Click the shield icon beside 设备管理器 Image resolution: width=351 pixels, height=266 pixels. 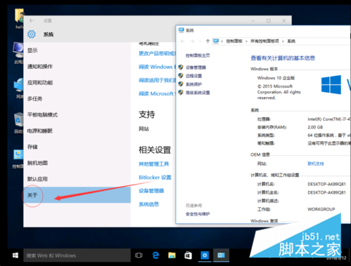180,67
